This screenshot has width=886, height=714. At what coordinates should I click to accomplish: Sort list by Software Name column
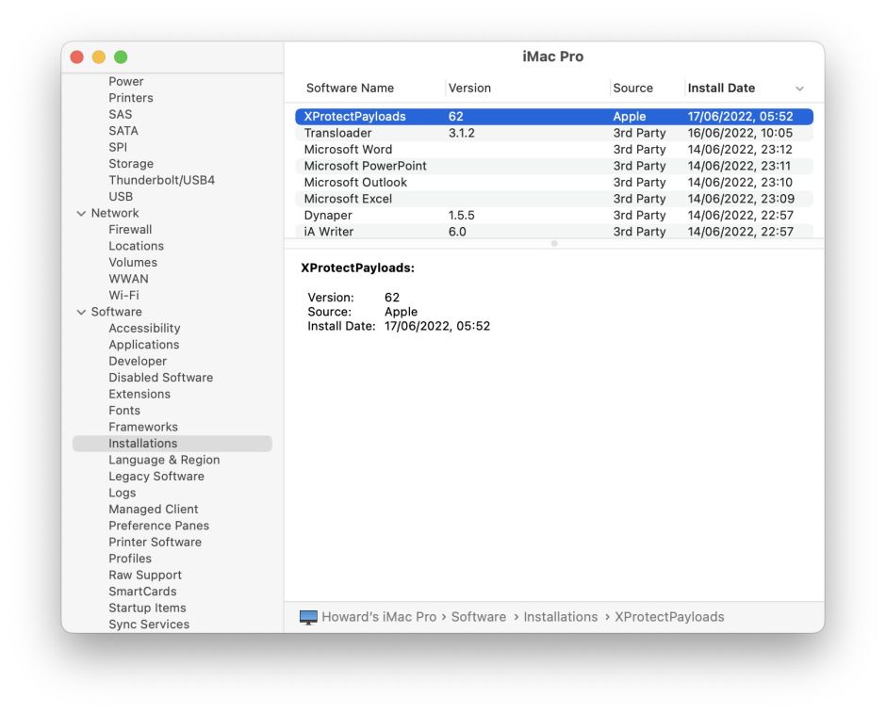tap(350, 89)
